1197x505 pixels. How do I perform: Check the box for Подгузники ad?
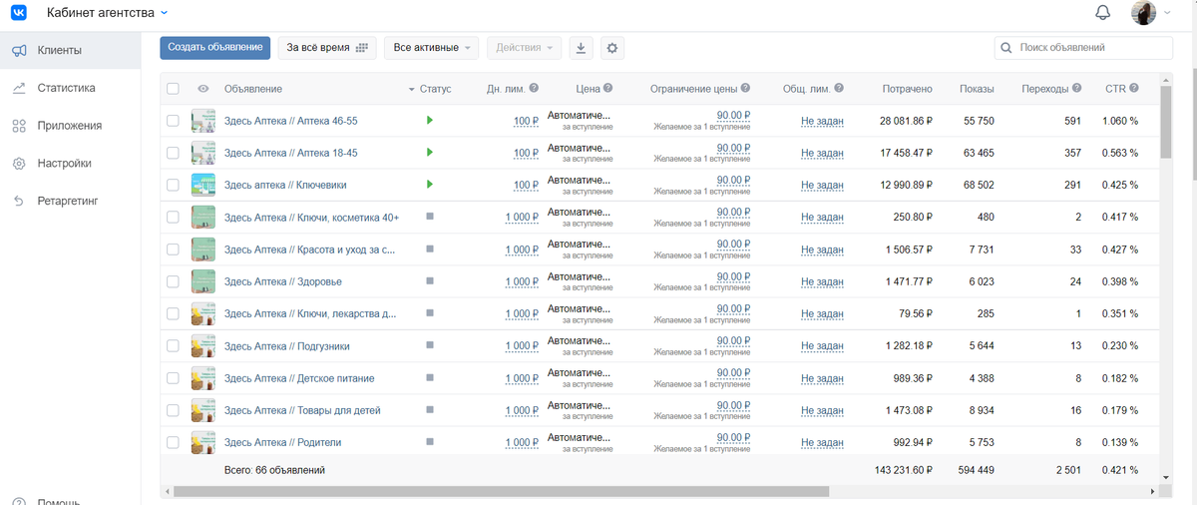[173, 346]
